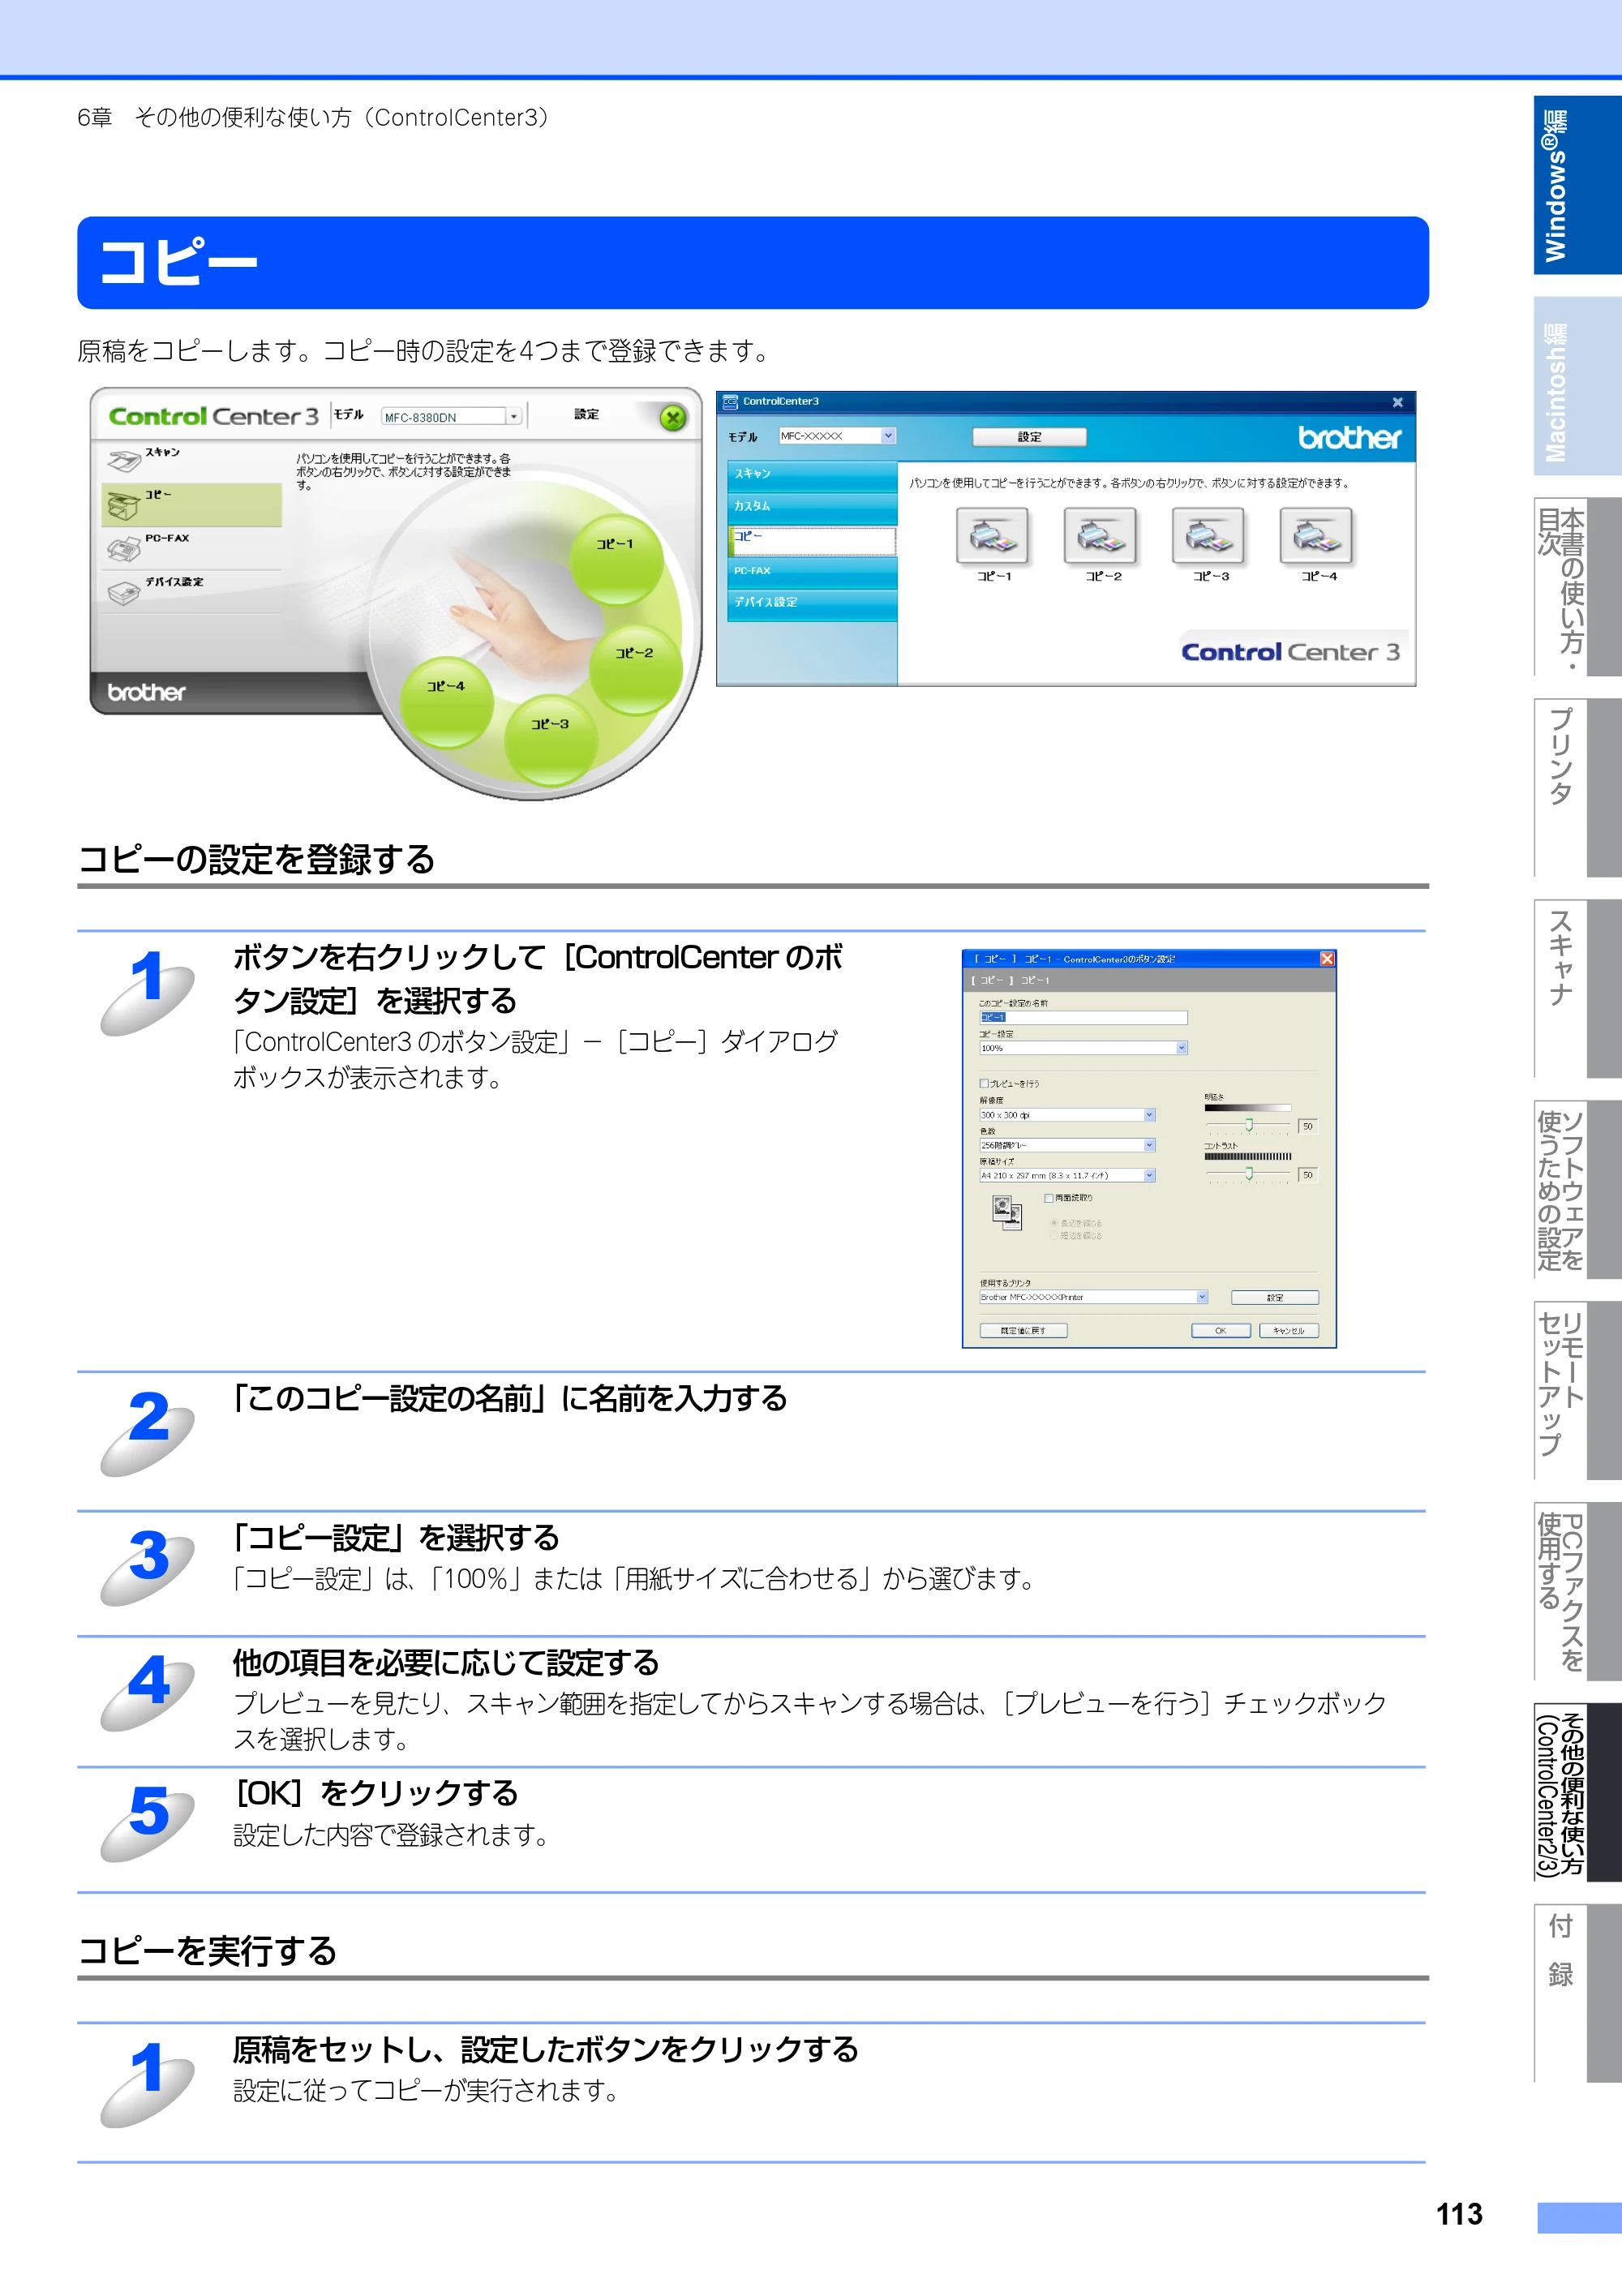Click the ControlCenter3 title bar icon in the classic window
Screen dimensions: 1622x2296
click(x=730, y=402)
